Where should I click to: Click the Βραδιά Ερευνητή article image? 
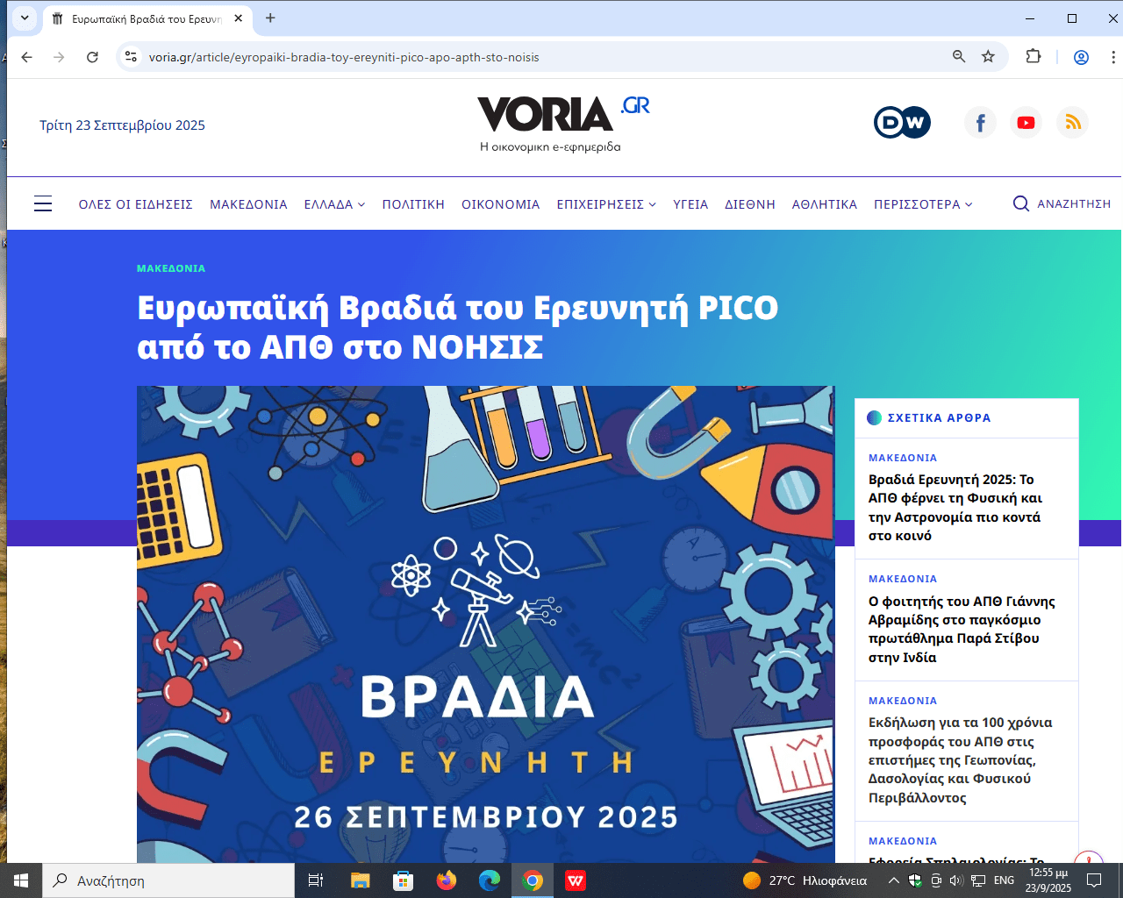[485, 623]
